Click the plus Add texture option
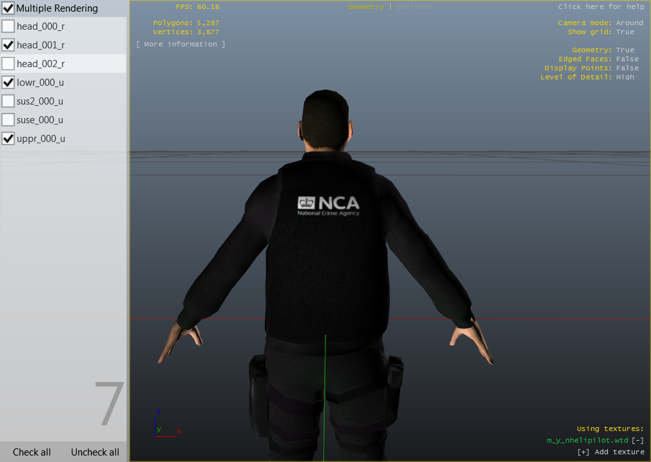The image size is (651, 462). pos(610,452)
